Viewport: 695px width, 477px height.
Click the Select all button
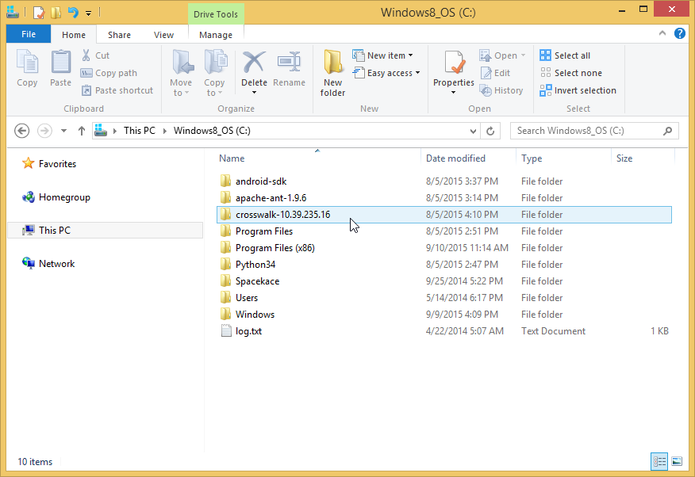(565, 55)
